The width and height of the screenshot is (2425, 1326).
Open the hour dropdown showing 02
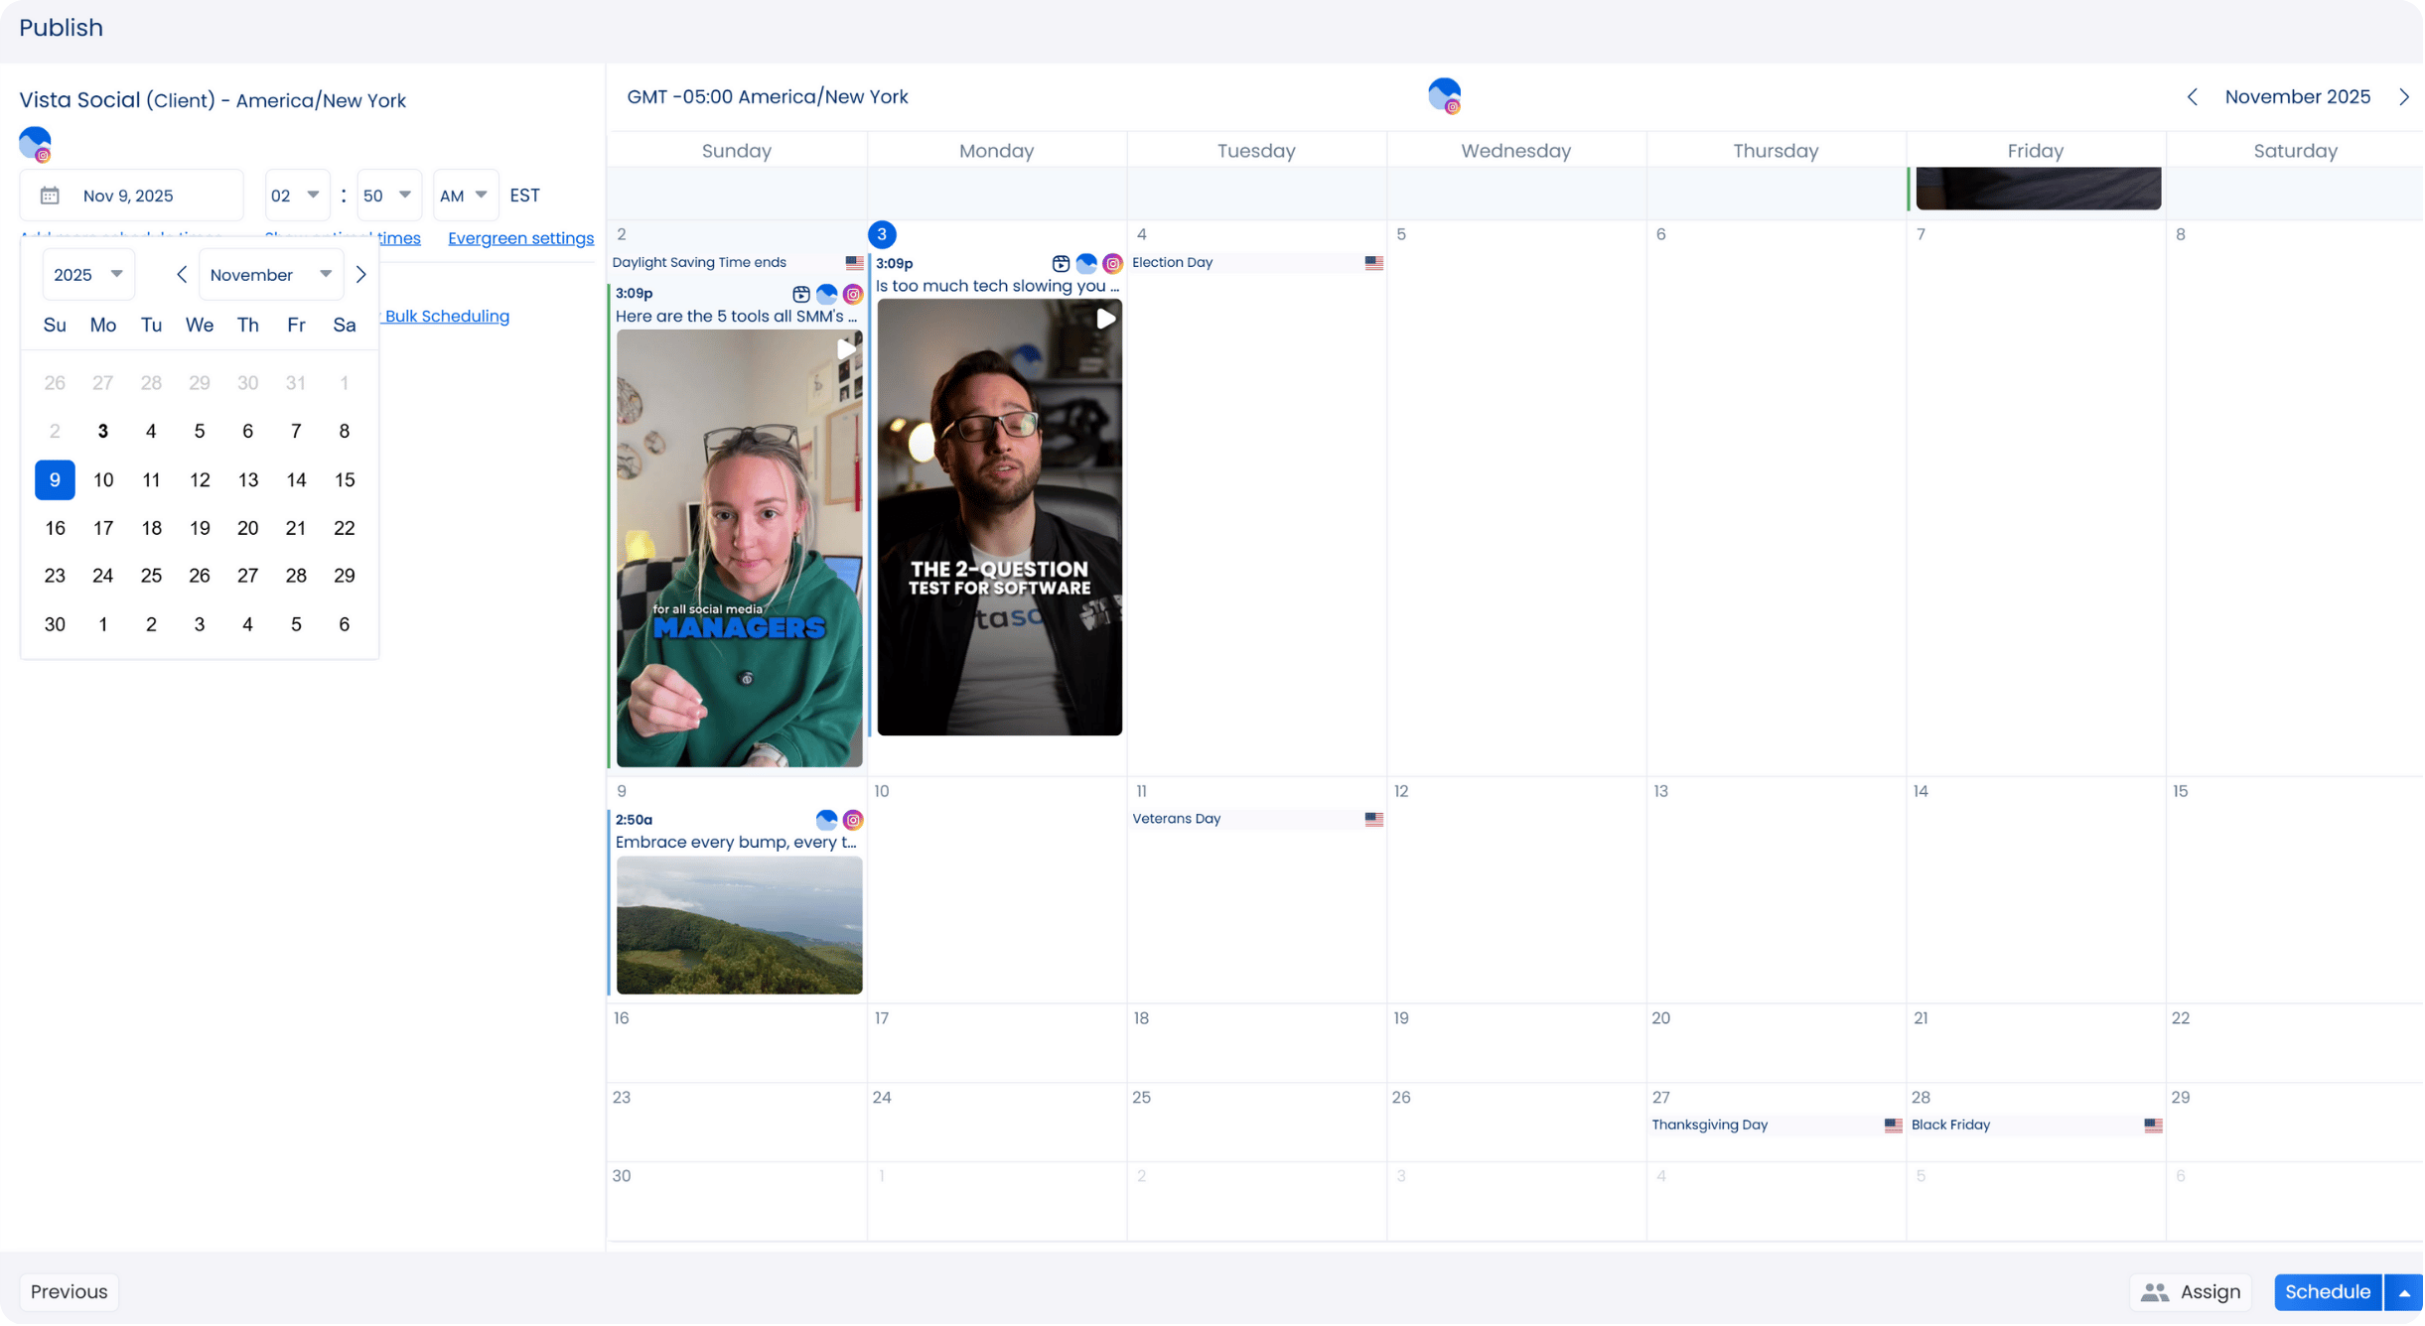click(297, 196)
